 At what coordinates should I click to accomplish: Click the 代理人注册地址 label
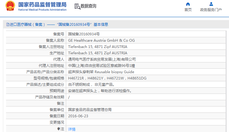pos(51,66)
